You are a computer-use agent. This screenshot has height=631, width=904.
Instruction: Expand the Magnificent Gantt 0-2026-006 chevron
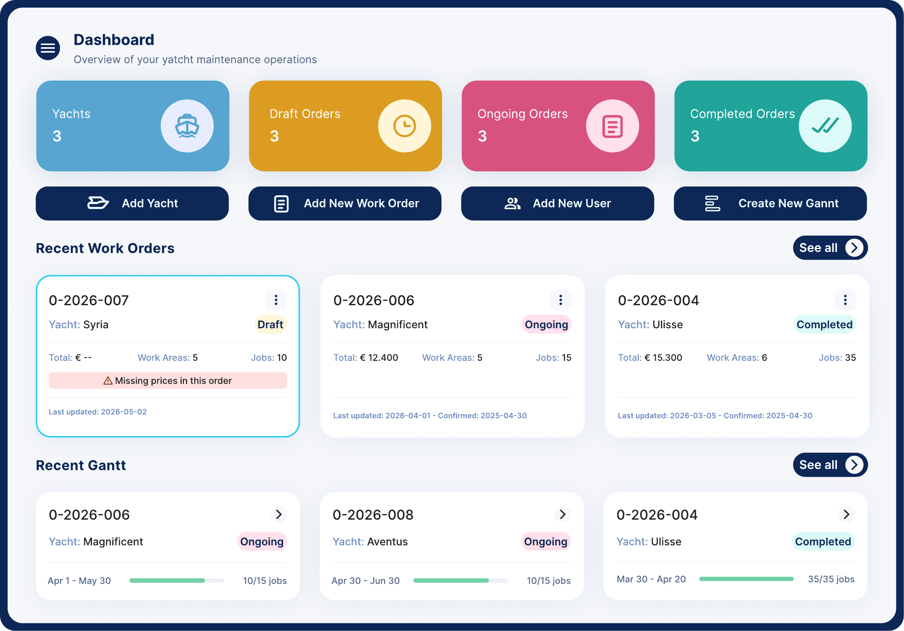[x=279, y=514]
